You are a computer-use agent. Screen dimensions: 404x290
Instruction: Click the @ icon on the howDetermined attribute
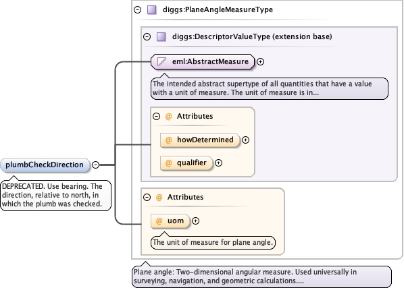168,140
